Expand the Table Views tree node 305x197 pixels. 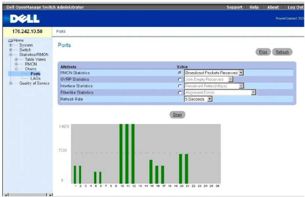(x=16, y=60)
